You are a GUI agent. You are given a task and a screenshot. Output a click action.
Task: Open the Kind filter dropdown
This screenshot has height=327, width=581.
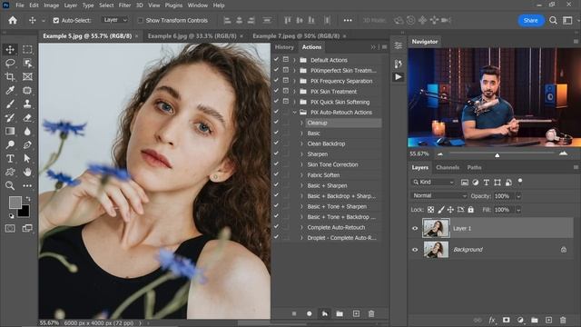coord(433,182)
